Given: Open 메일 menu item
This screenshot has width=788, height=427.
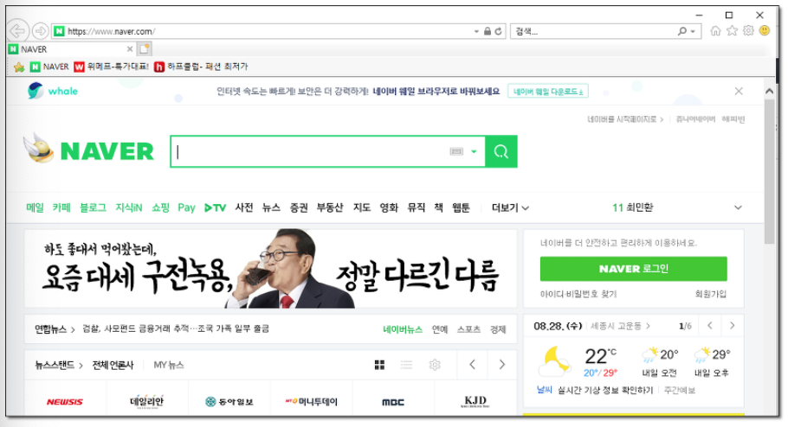Looking at the screenshot, I should (36, 207).
